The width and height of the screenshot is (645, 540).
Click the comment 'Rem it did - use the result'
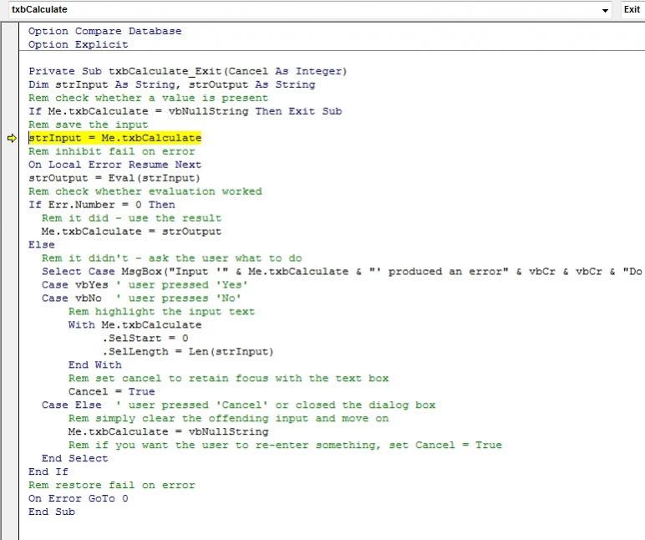click(x=132, y=218)
